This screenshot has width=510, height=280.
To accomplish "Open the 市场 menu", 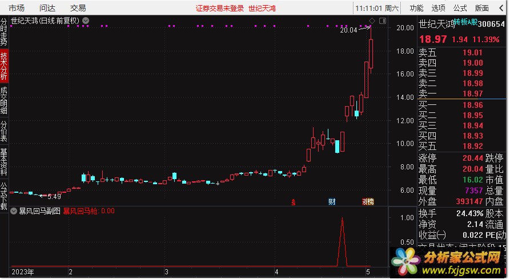I will pos(16,8).
